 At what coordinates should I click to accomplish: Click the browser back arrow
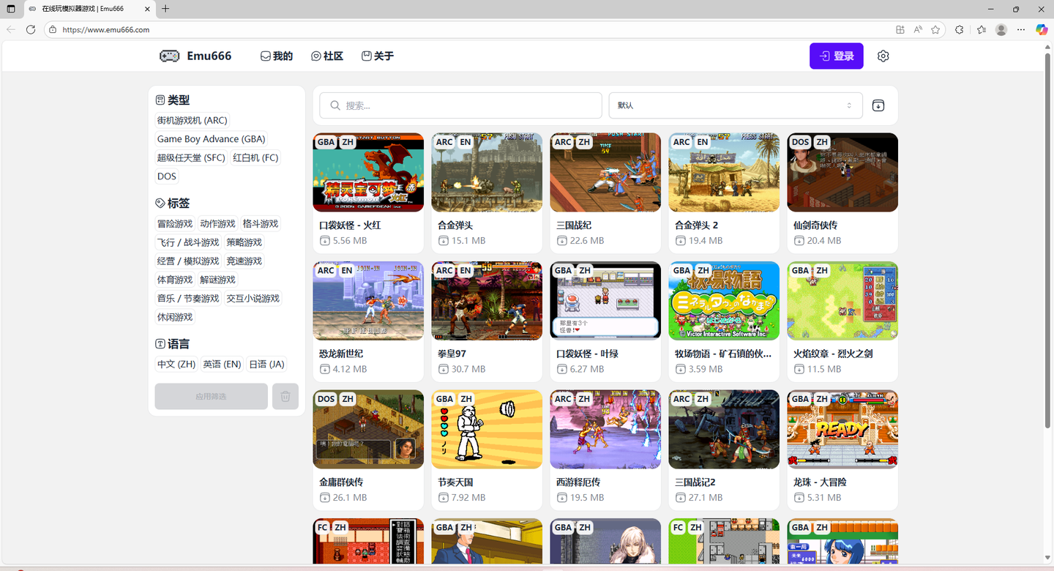tap(11, 29)
